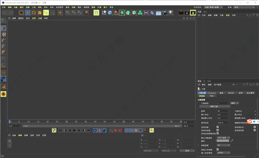
Task: Open the sRGB color profile dropdown
Action: (223, 153)
